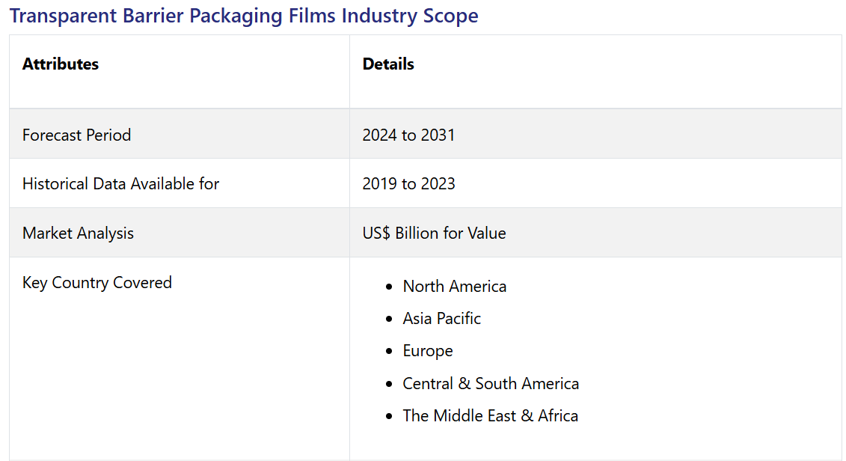
Task: Click bullet next to Central & South America
Action: (x=388, y=384)
